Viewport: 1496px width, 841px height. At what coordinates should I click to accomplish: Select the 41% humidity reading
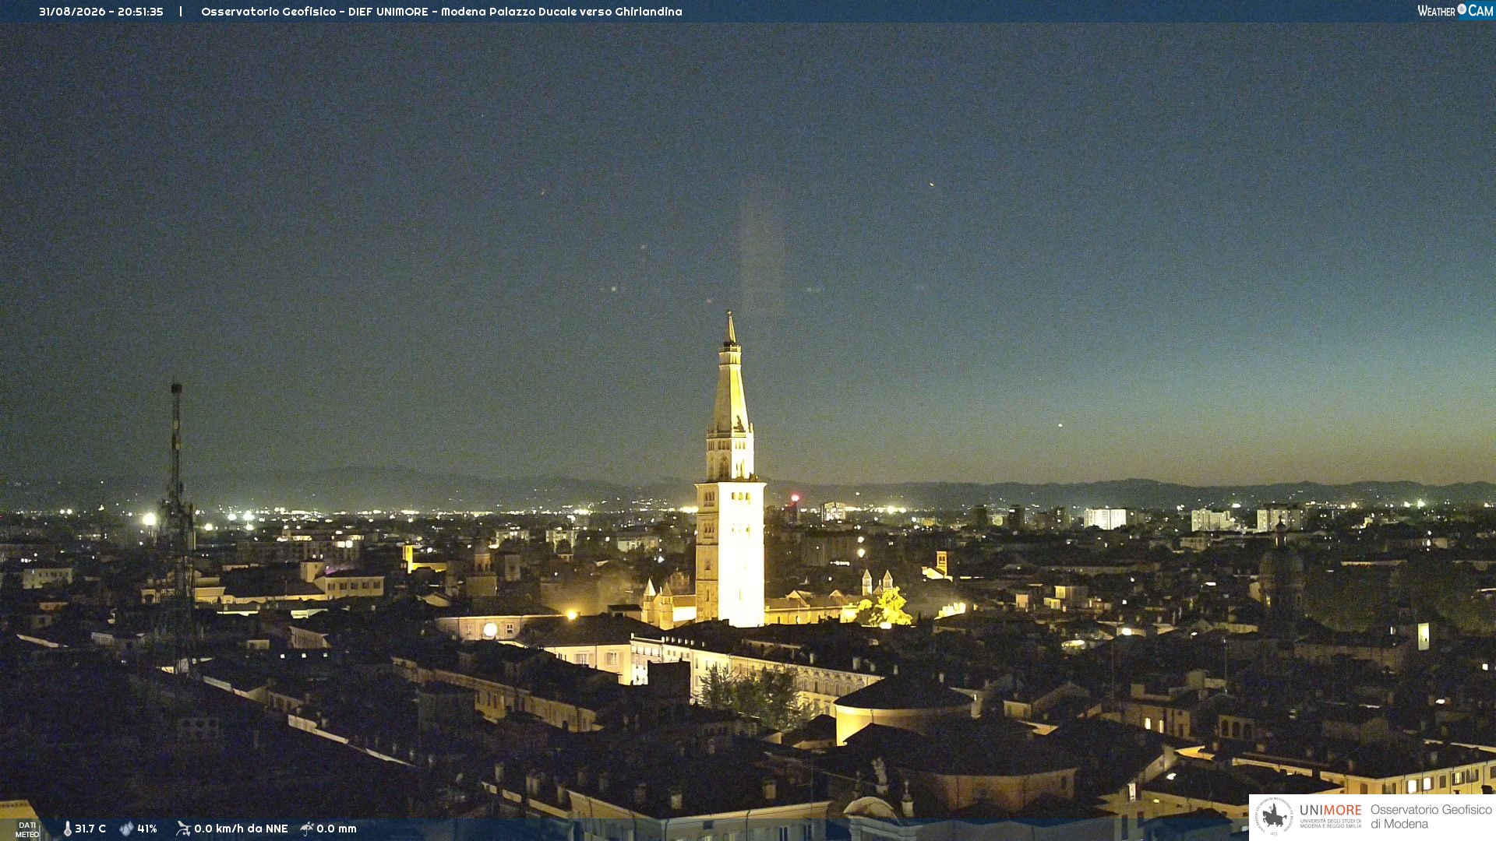(147, 829)
